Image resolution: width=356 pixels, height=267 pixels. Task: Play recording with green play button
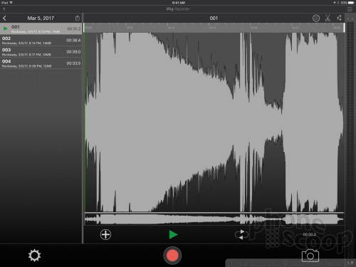(173, 234)
